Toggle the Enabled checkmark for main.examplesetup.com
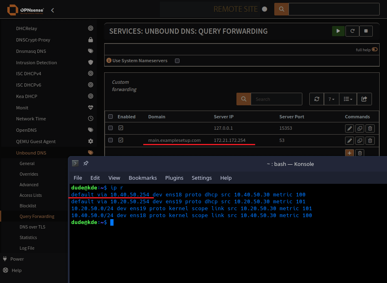The height and width of the screenshot is (283, 387). 121,140
